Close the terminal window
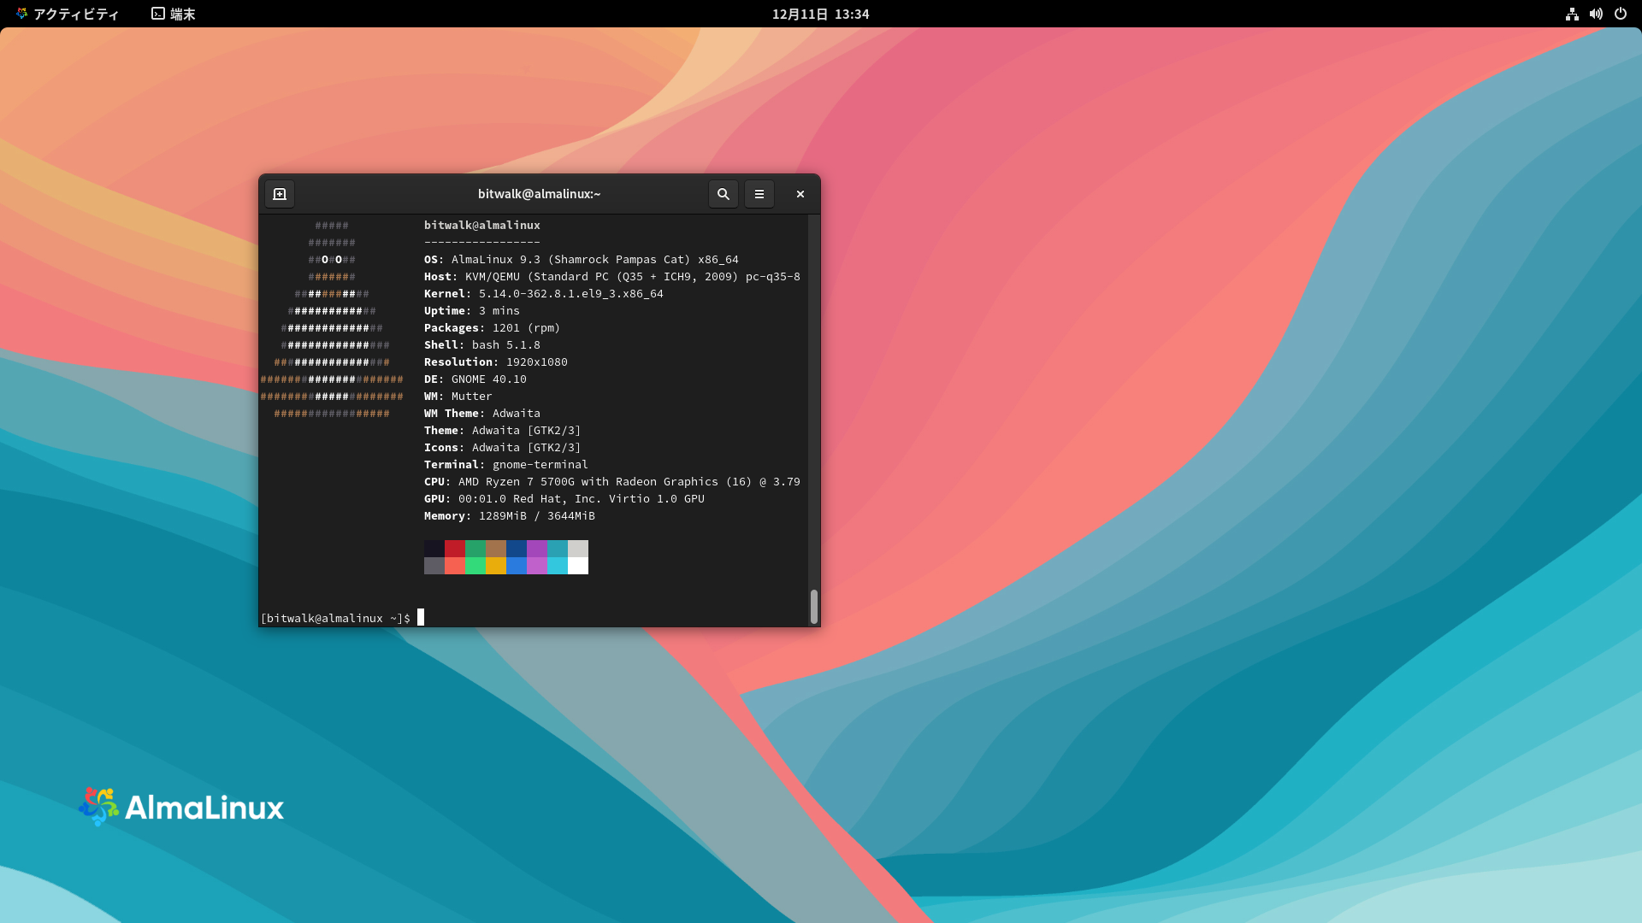This screenshot has height=923, width=1642. coord(800,194)
